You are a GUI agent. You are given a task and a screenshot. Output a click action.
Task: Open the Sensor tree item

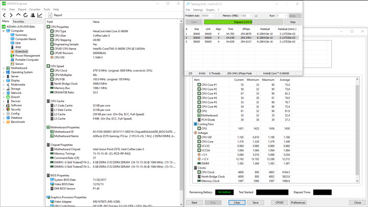[x=19, y=64]
